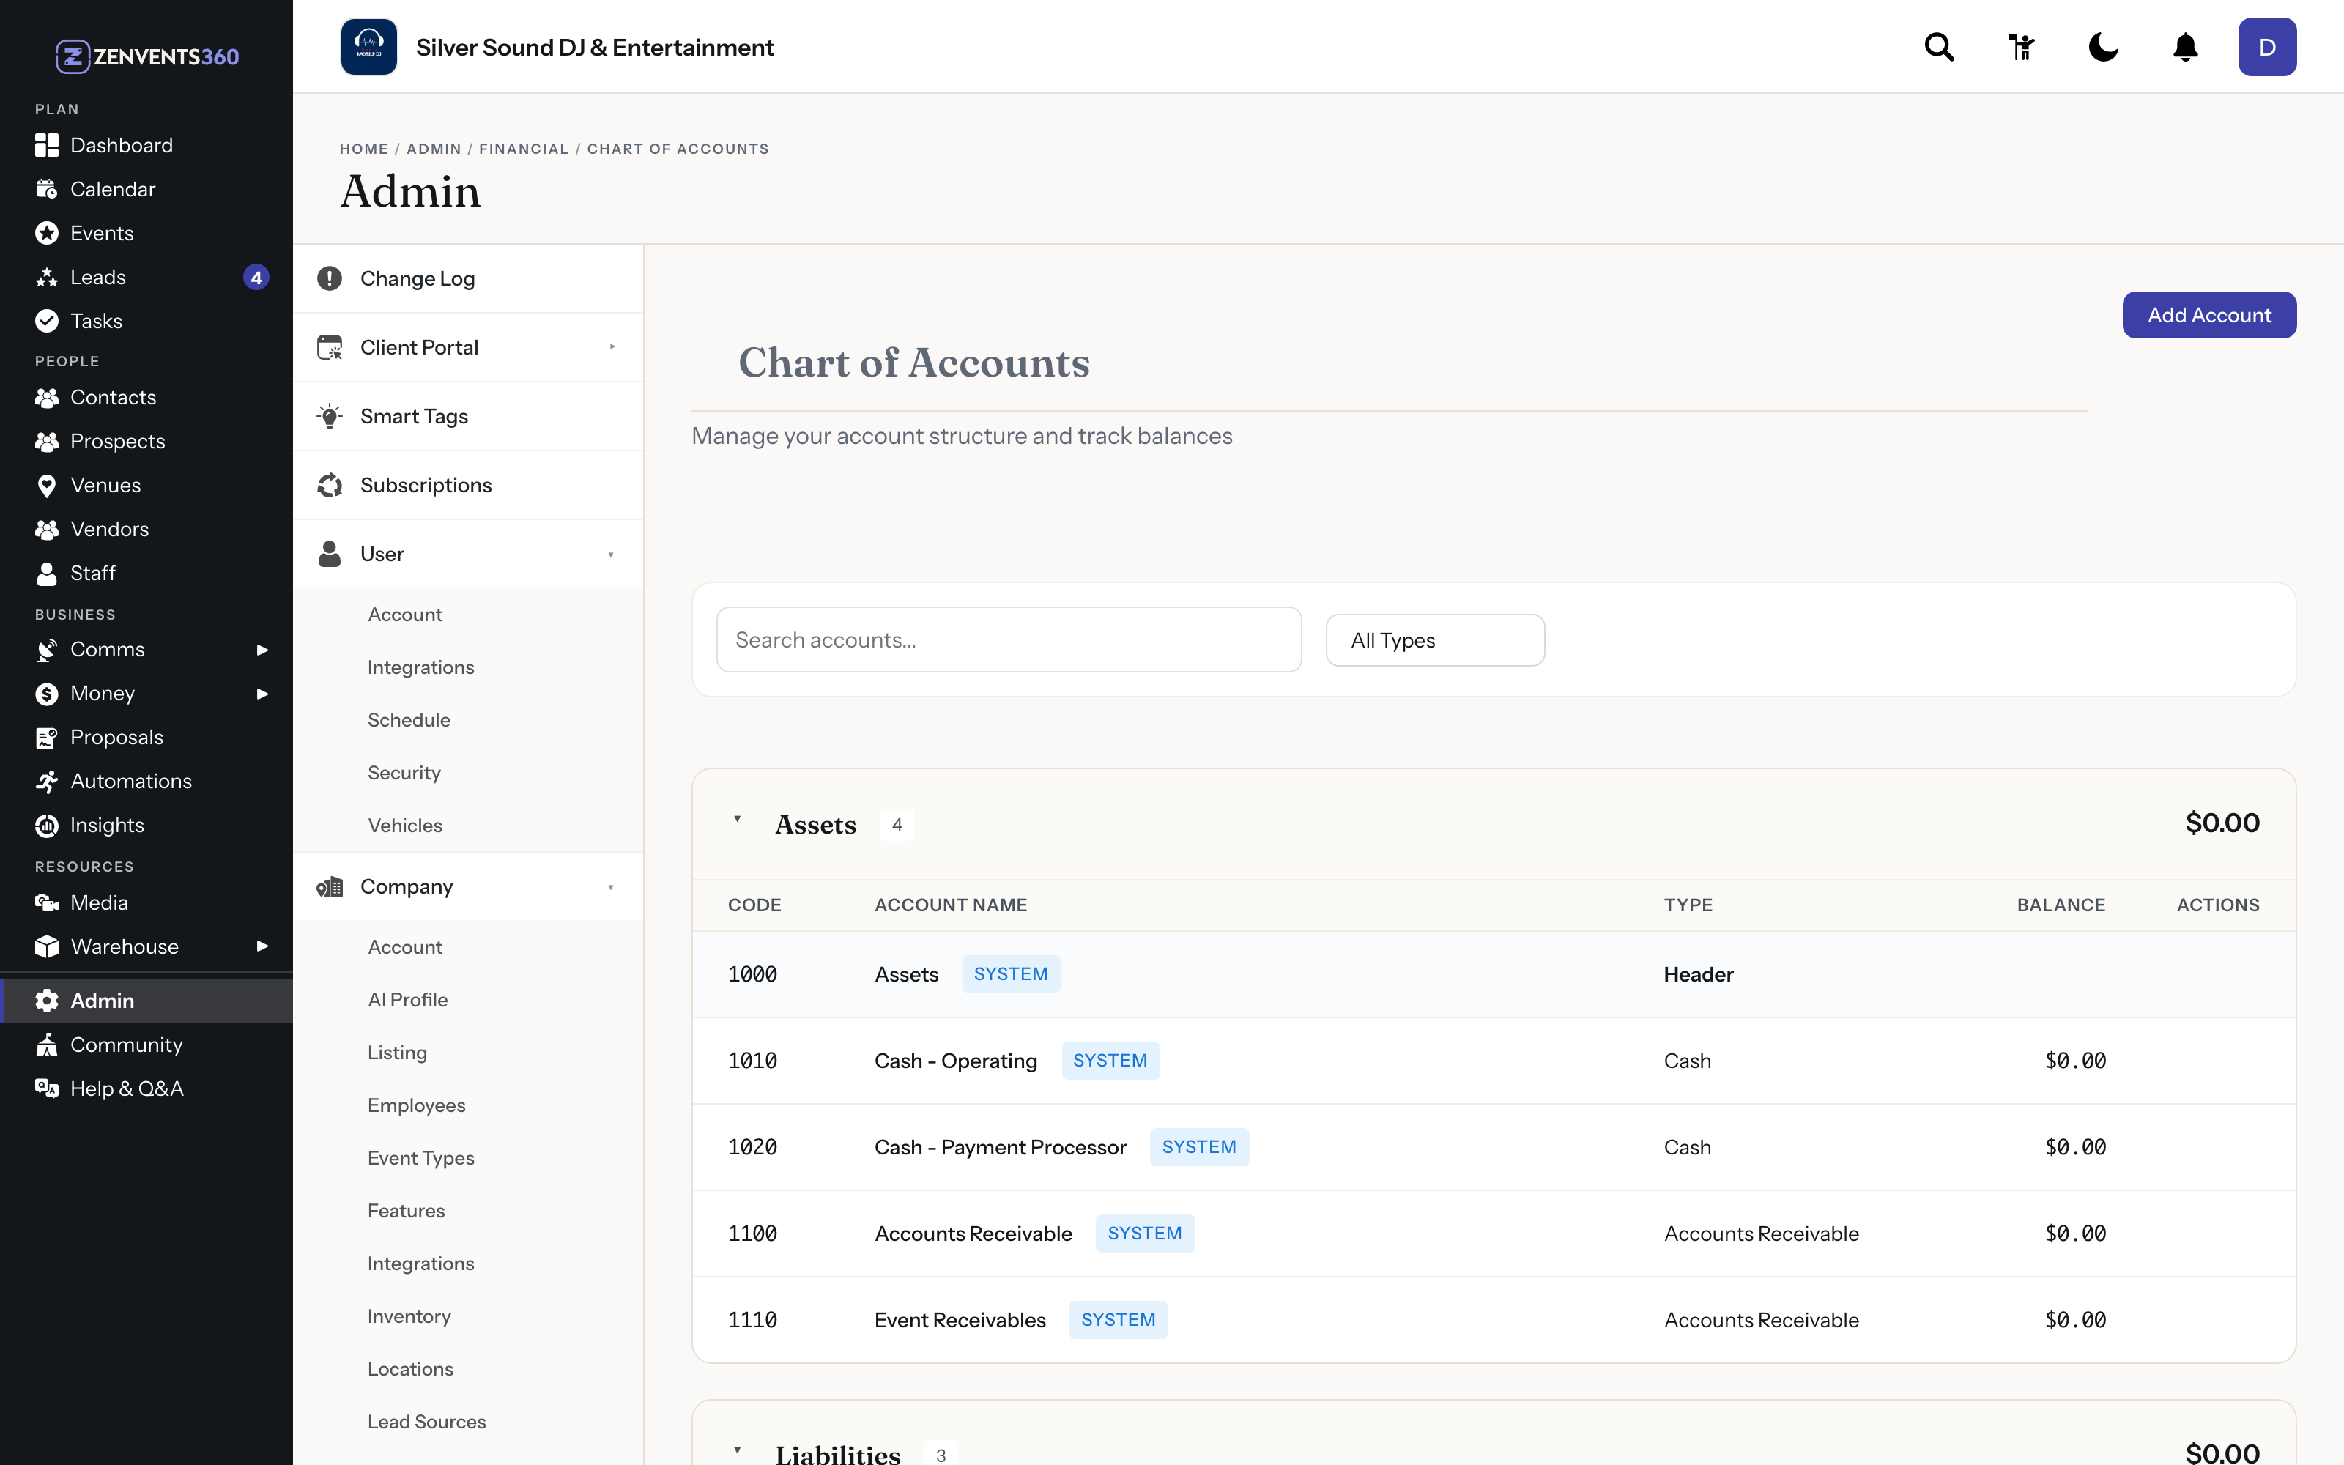
Task: Open the search magnifier icon
Action: click(1939, 46)
